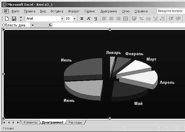This screenshot has width=185, height=132.
Task: Switch to the Клиенты sheet tab
Action: (x=30, y=122)
